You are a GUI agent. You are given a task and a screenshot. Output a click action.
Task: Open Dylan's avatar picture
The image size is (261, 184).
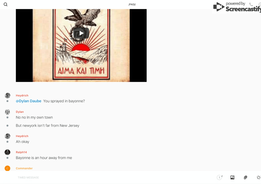coord(7,112)
